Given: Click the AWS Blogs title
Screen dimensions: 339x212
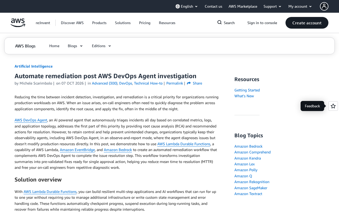Looking at the screenshot, I should click(25, 46).
